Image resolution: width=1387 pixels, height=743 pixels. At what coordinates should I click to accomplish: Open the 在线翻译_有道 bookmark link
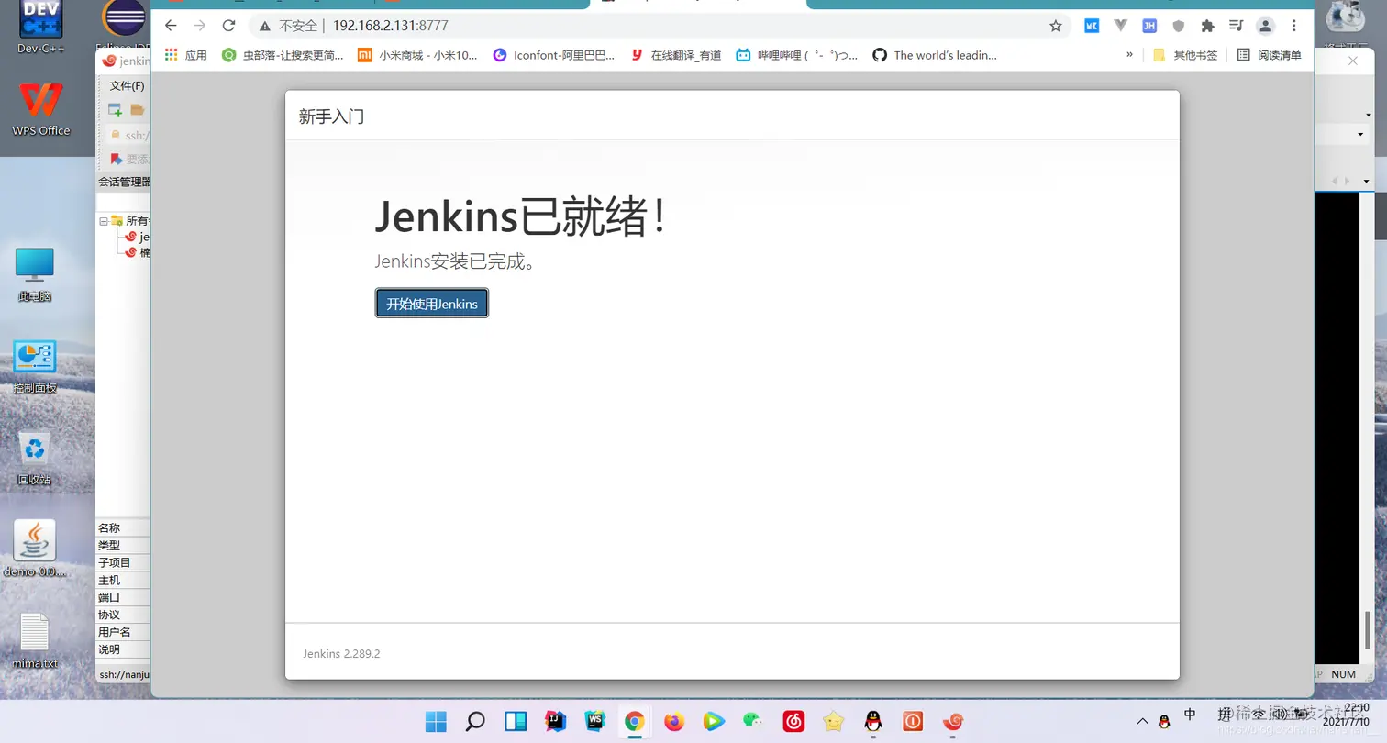tap(676, 55)
